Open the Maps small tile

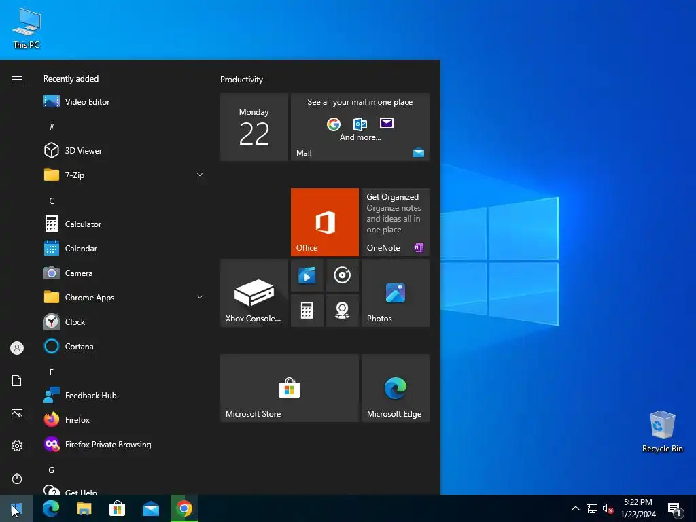[343, 311]
